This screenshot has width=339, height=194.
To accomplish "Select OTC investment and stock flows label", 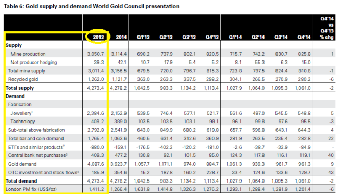I will click(43, 172).
